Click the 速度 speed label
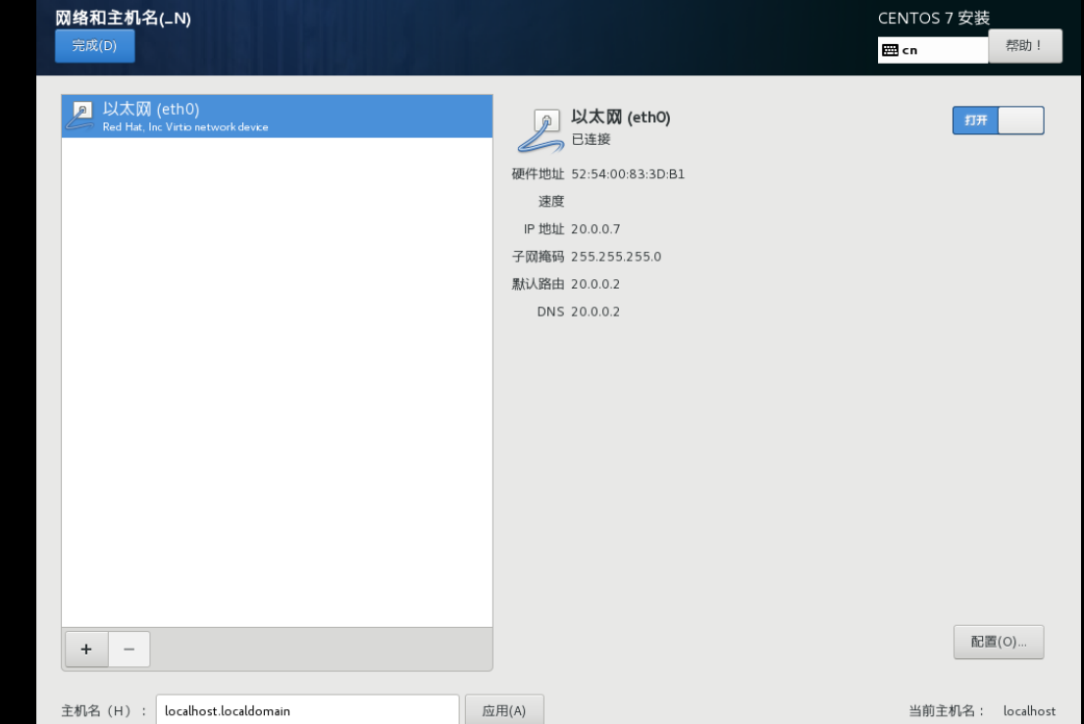This screenshot has width=1084, height=724. 551,202
